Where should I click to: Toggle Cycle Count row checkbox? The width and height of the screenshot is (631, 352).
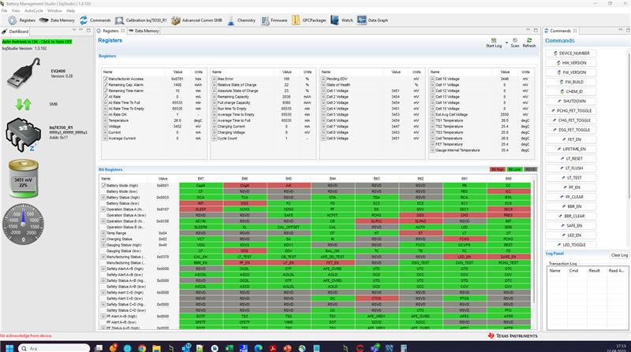[215, 139]
